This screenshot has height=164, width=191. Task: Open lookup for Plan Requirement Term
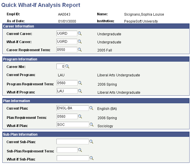tap(80, 116)
